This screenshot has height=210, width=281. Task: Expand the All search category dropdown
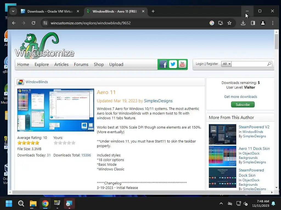(x=226, y=64)
